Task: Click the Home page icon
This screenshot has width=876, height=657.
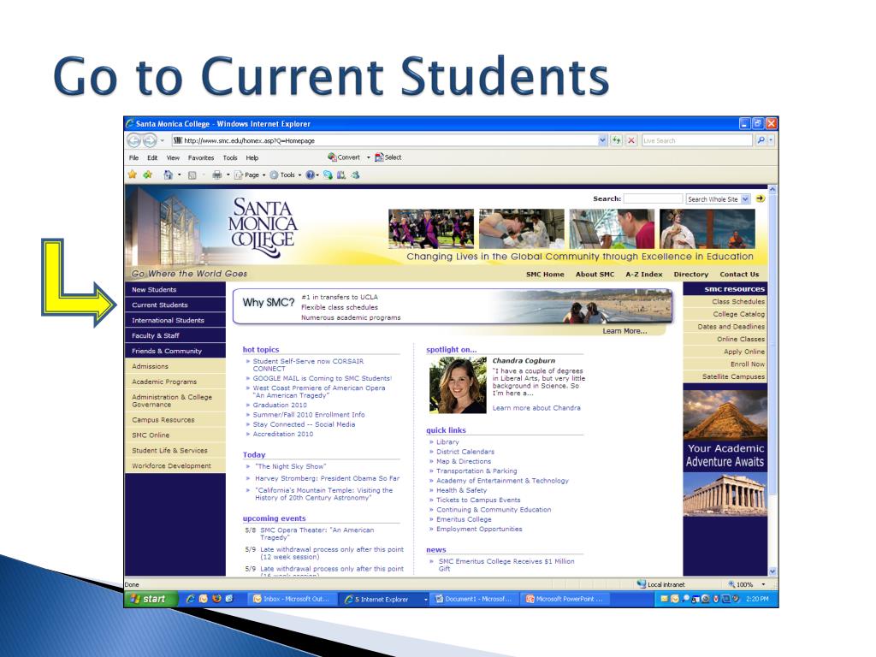Action: coord(168,175)
